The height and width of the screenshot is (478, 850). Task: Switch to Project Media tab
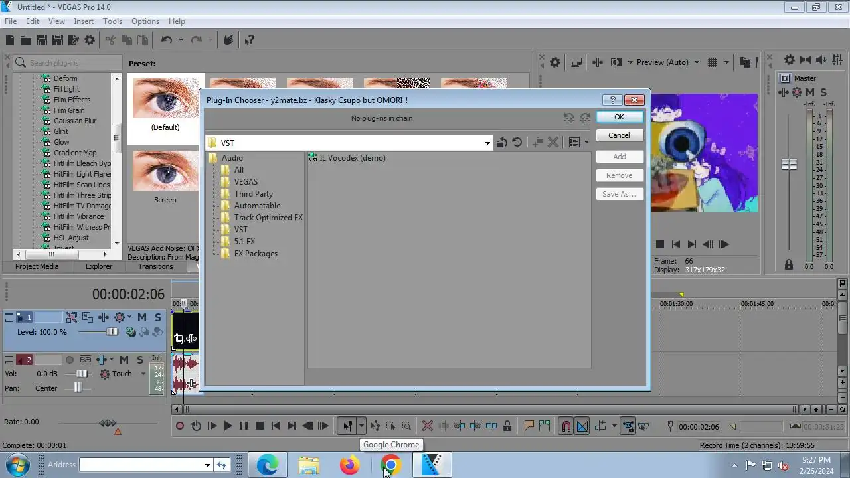37,266
